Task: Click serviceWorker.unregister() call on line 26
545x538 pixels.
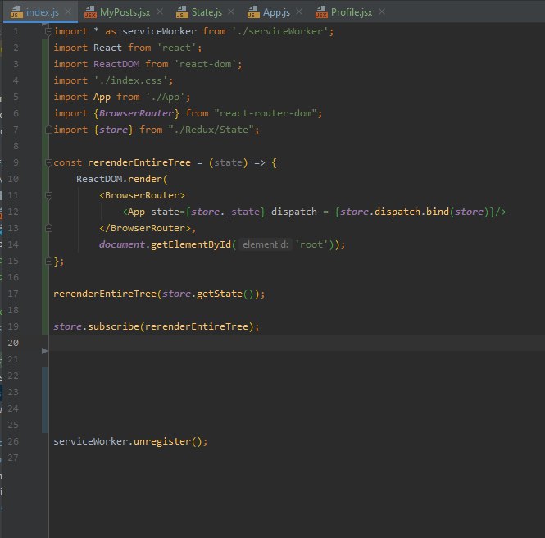Action: (130, 441)
